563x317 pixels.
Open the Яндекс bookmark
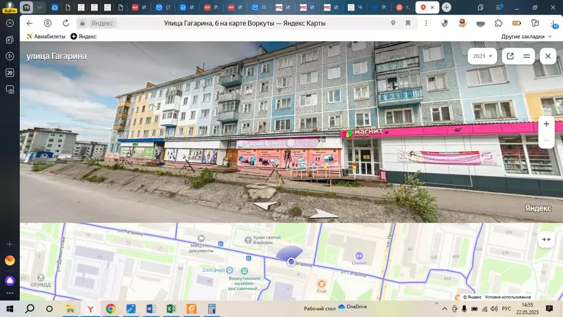[x=84, y=36]
